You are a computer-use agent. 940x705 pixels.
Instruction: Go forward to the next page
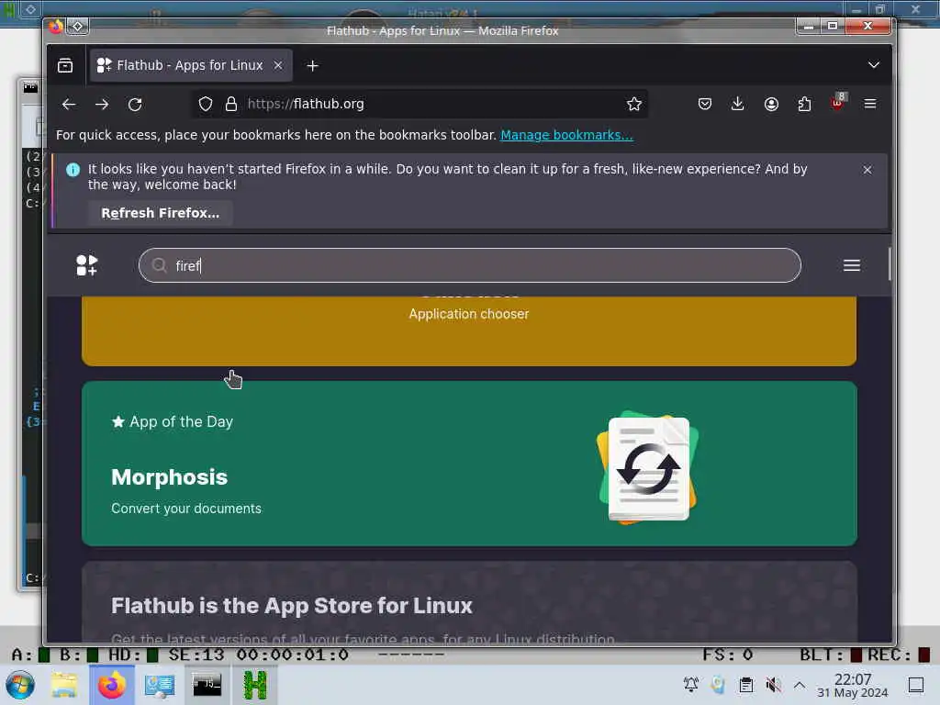[102, 105]
